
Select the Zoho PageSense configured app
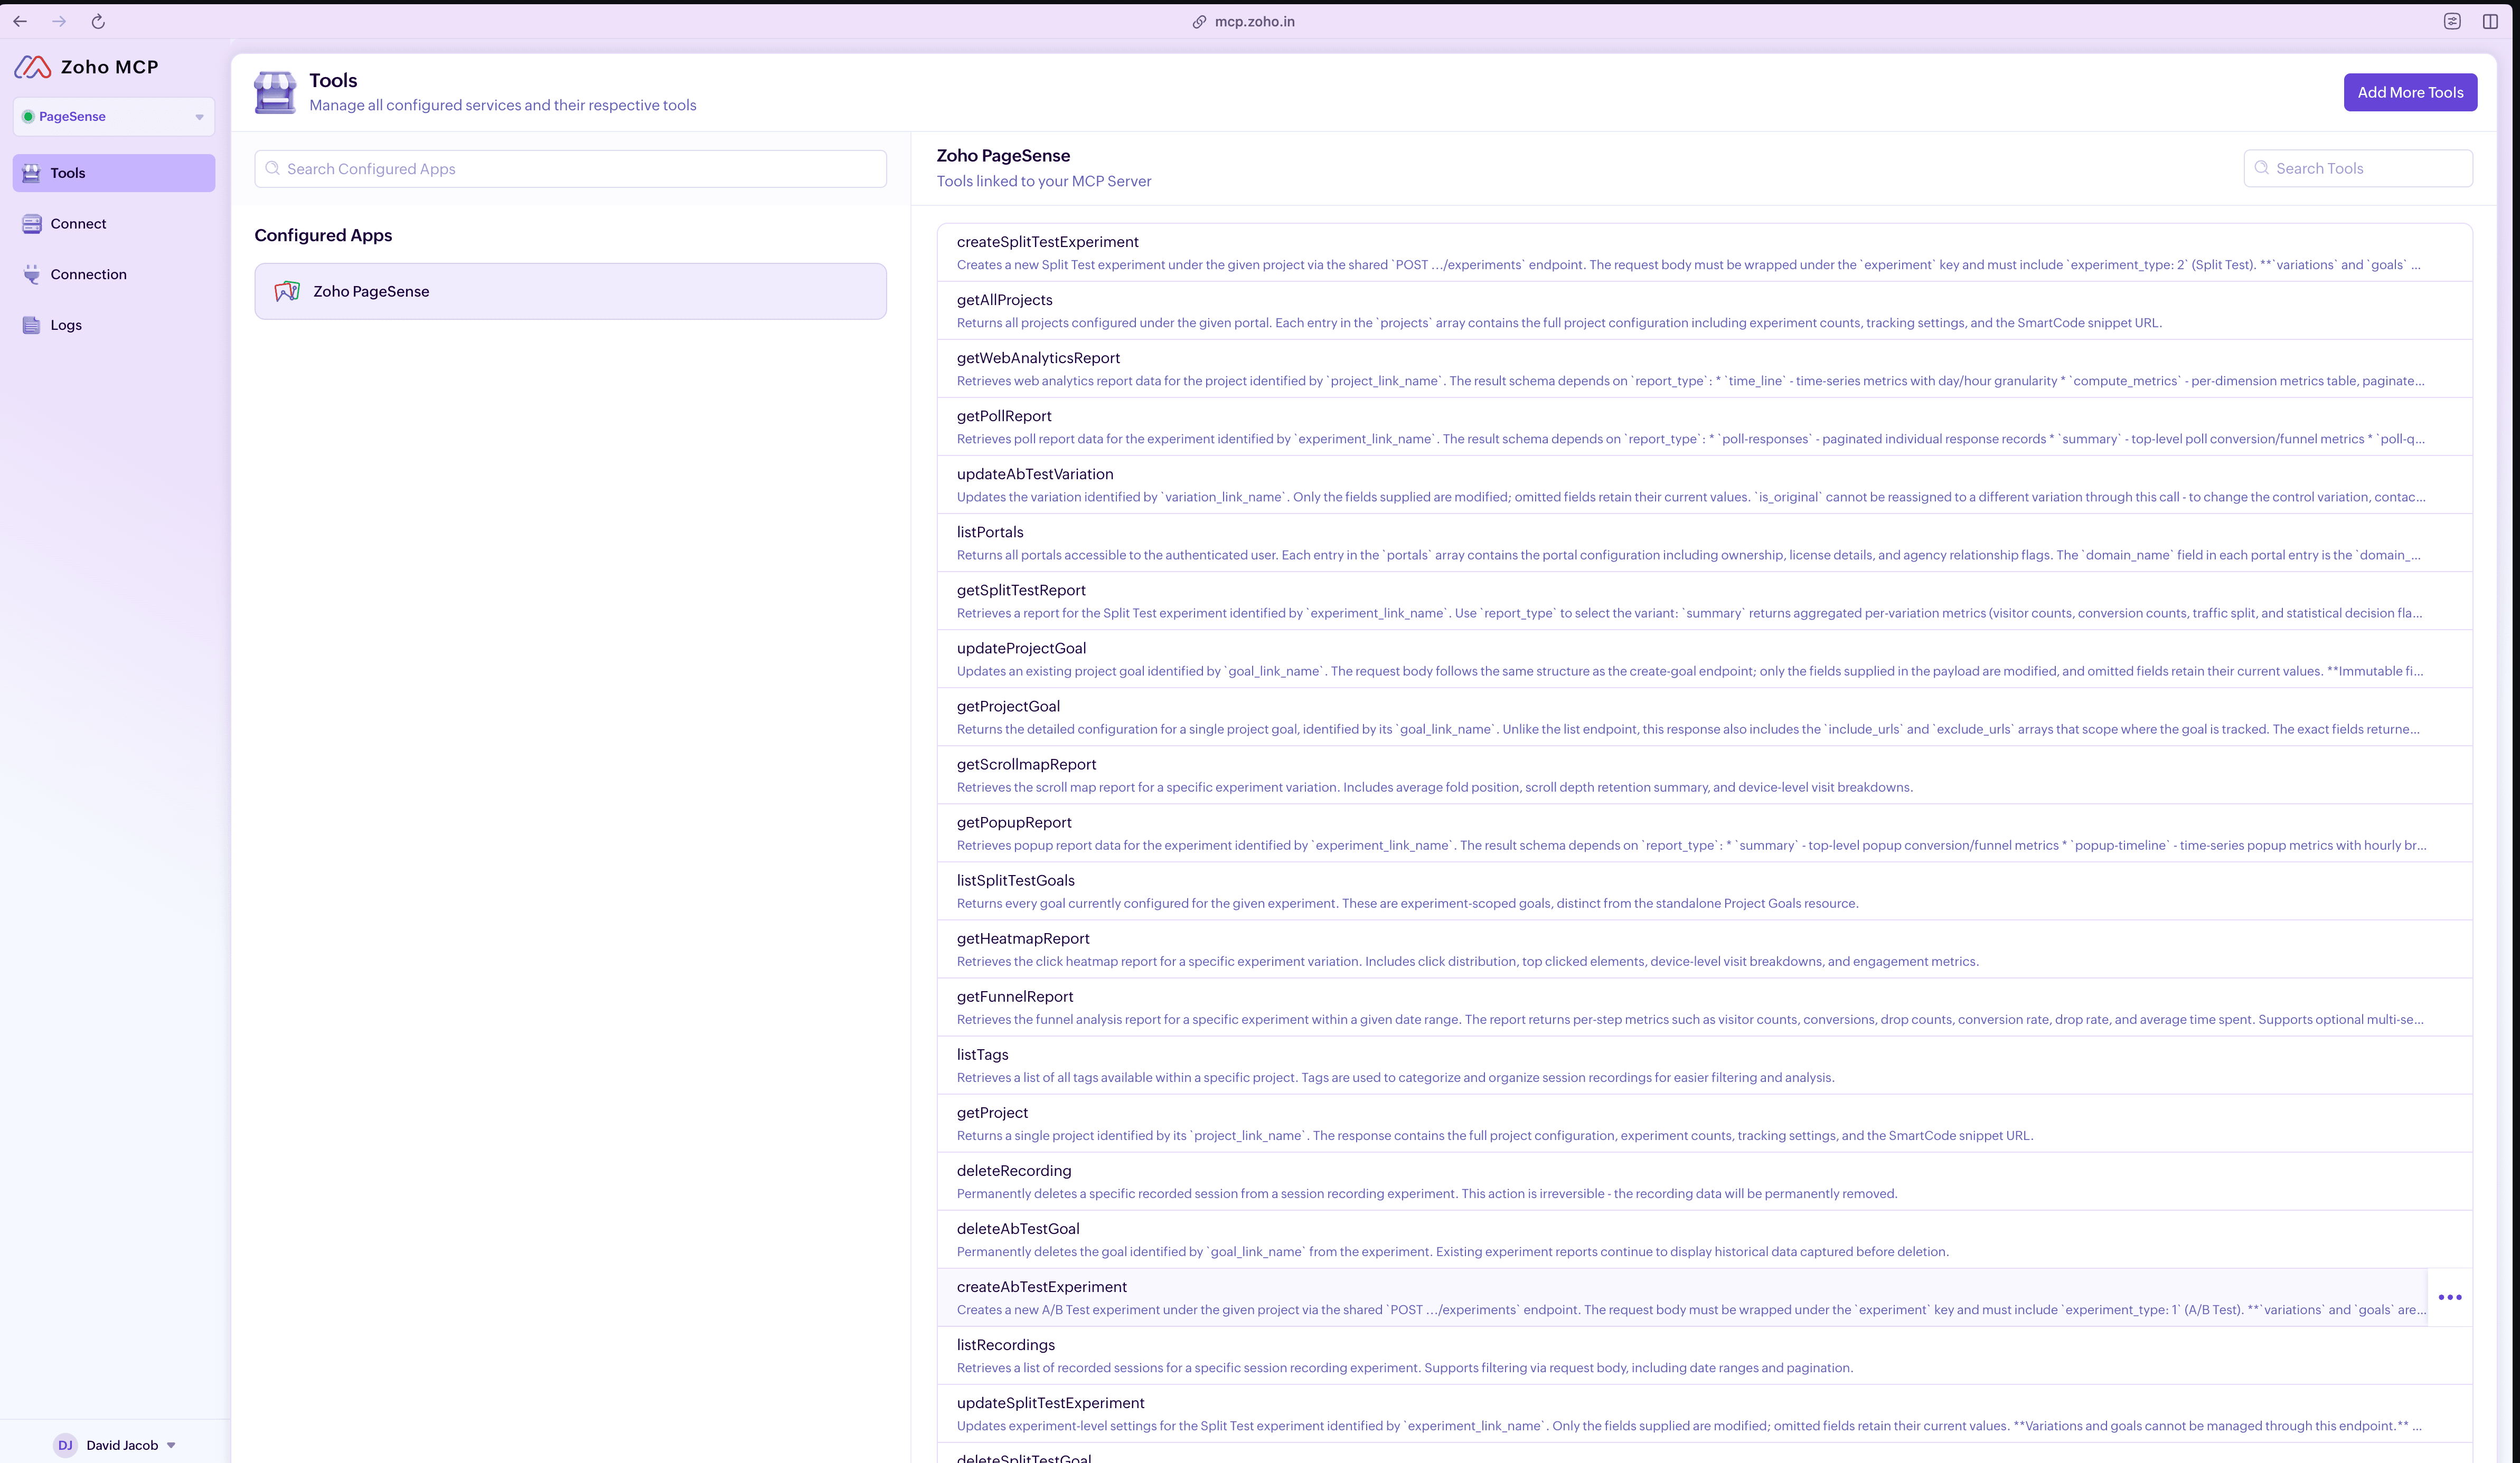[x=570, y=291]
